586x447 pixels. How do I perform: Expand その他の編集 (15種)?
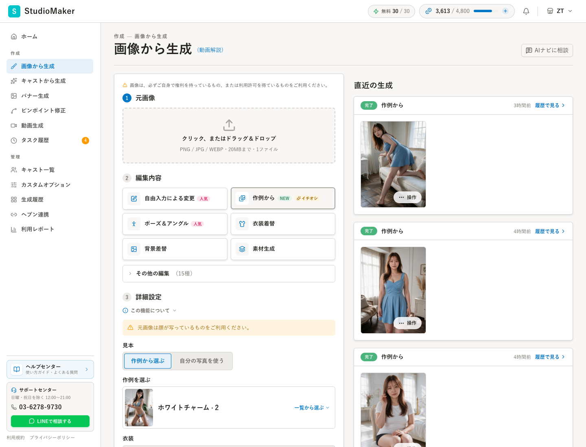[229, 273]
